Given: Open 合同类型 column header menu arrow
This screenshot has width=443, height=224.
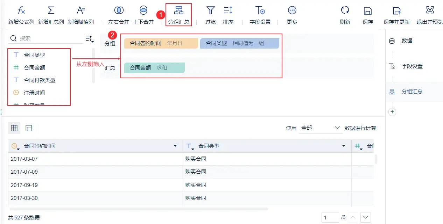Looking at the screenshot, I should point(344,146).
